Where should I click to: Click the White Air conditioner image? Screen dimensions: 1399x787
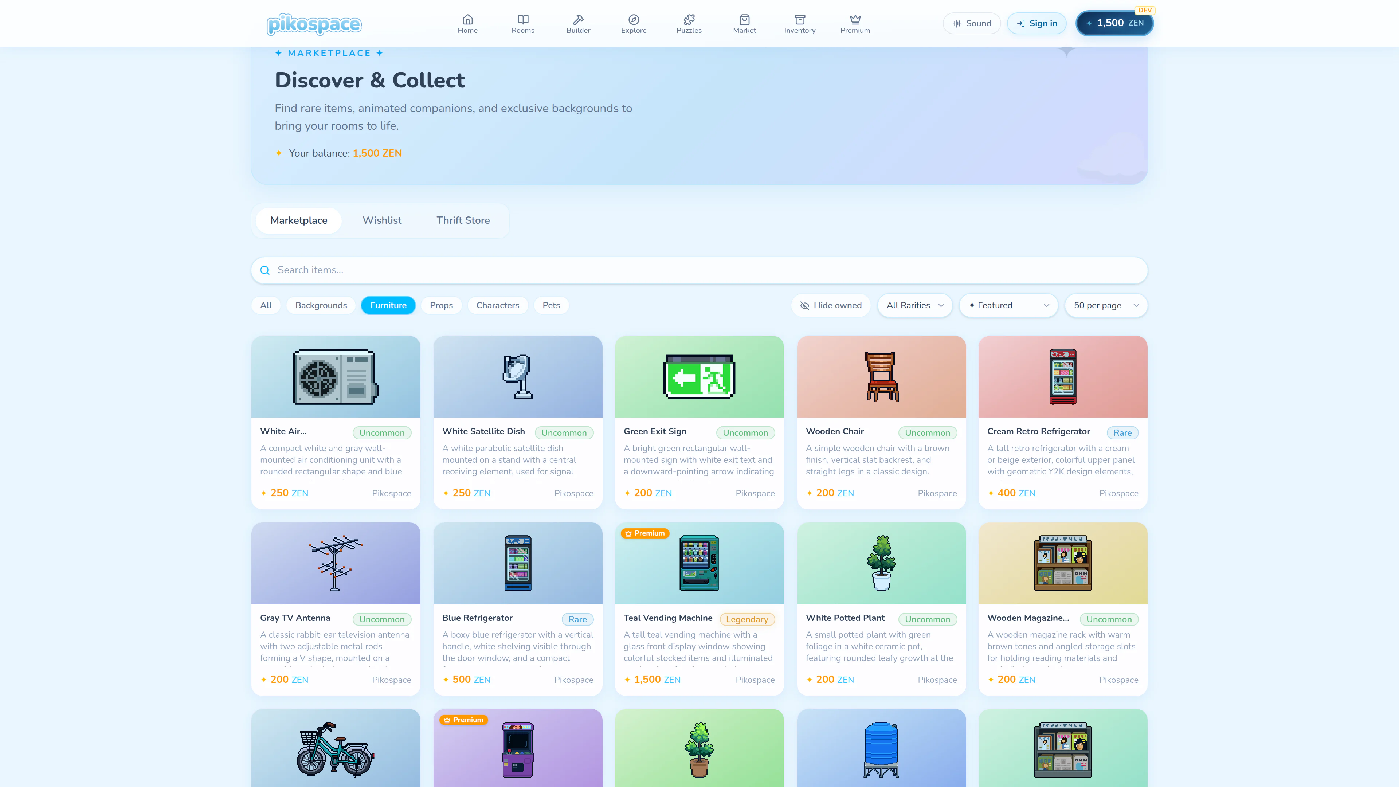pos(336,376)
